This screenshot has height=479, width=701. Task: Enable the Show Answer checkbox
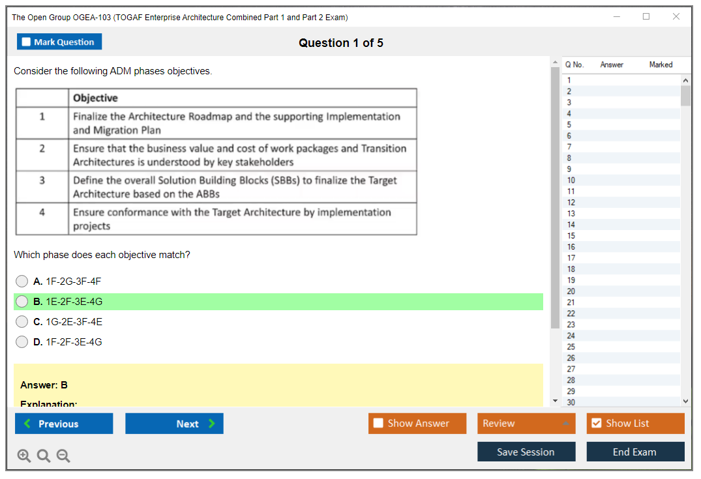(379, 424)
